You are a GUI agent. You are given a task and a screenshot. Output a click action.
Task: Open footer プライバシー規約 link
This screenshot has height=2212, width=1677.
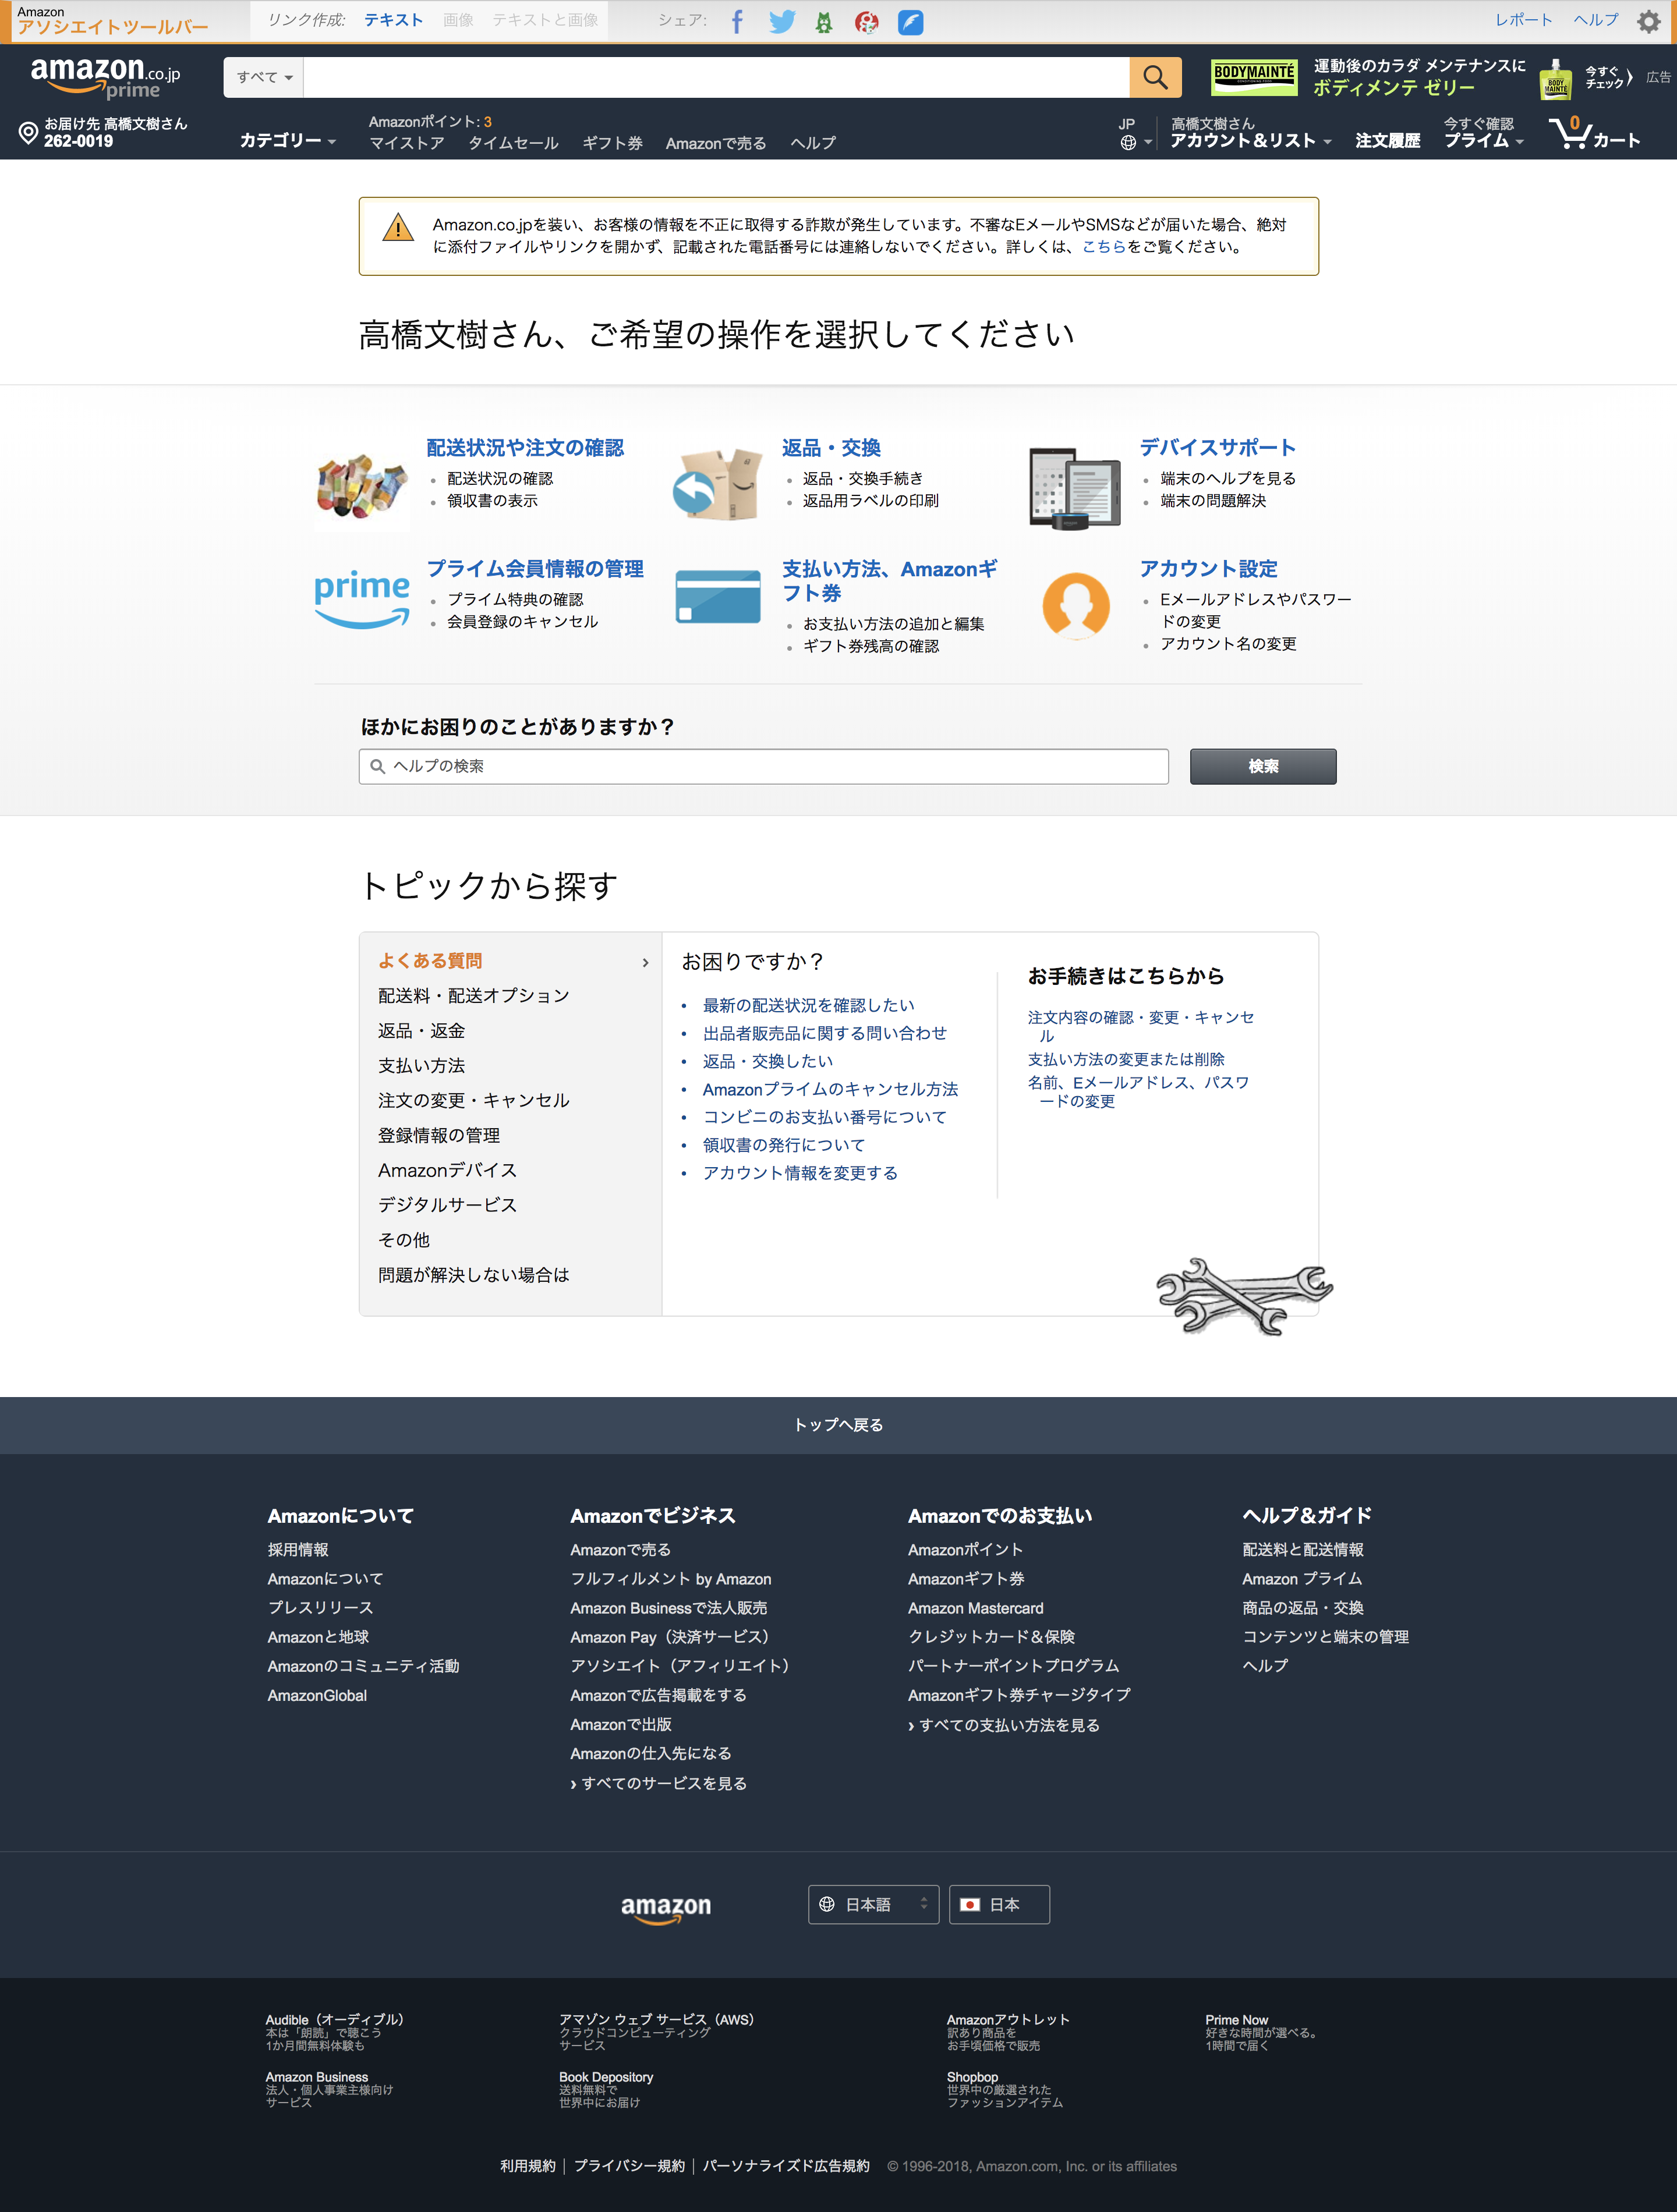click(629, 2166)
